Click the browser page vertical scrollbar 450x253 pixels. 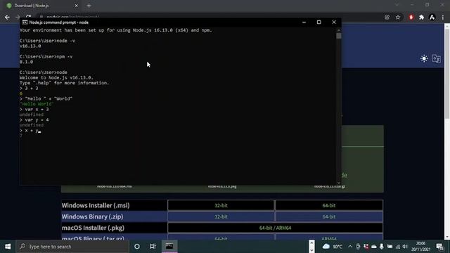[x=447, y=73]
